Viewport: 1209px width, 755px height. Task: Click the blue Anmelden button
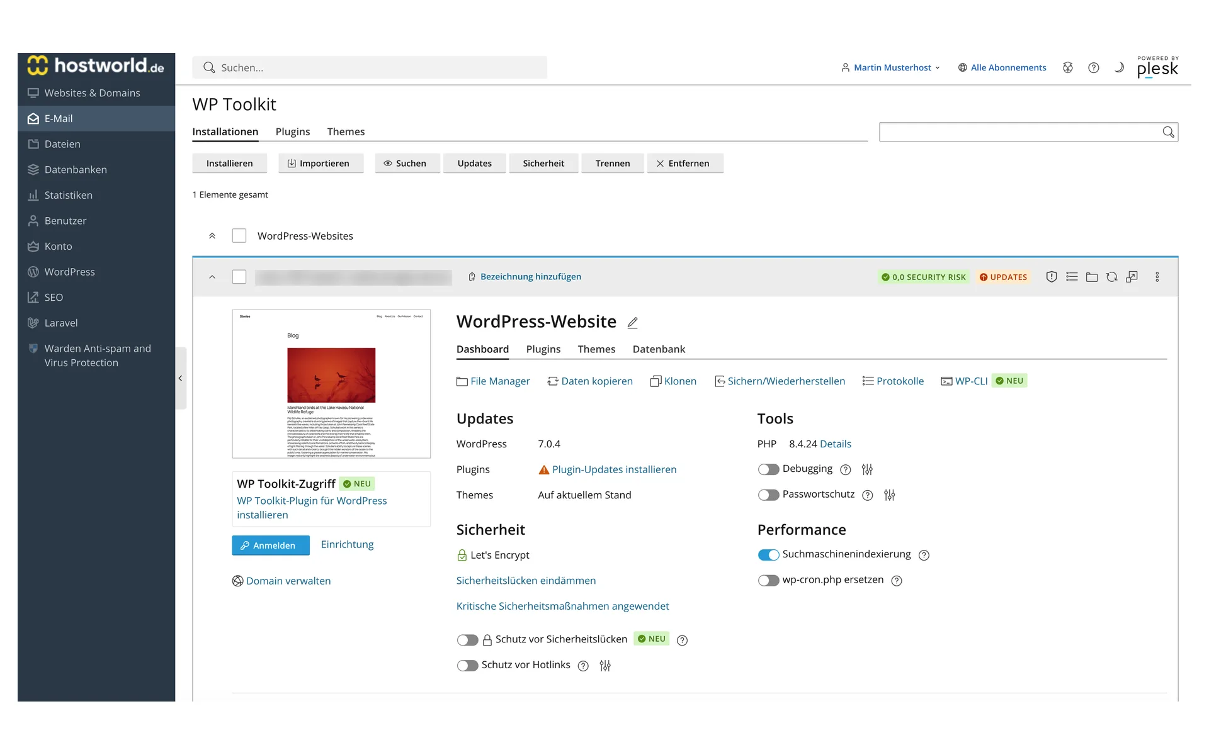click(271, 545)
